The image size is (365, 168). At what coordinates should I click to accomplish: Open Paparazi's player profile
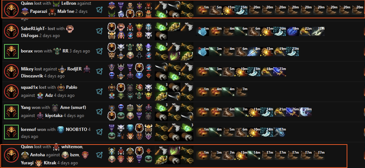pyautogui.click(x=39, y=11)
